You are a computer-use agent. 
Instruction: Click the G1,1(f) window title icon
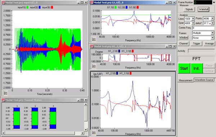point(92,3)
